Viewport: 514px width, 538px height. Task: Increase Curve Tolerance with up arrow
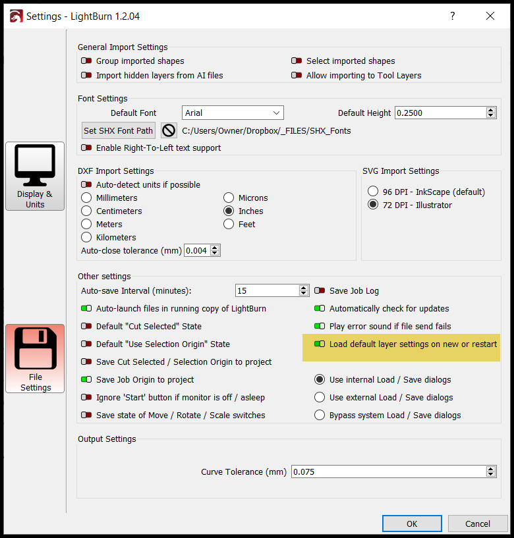pos(491,469)
